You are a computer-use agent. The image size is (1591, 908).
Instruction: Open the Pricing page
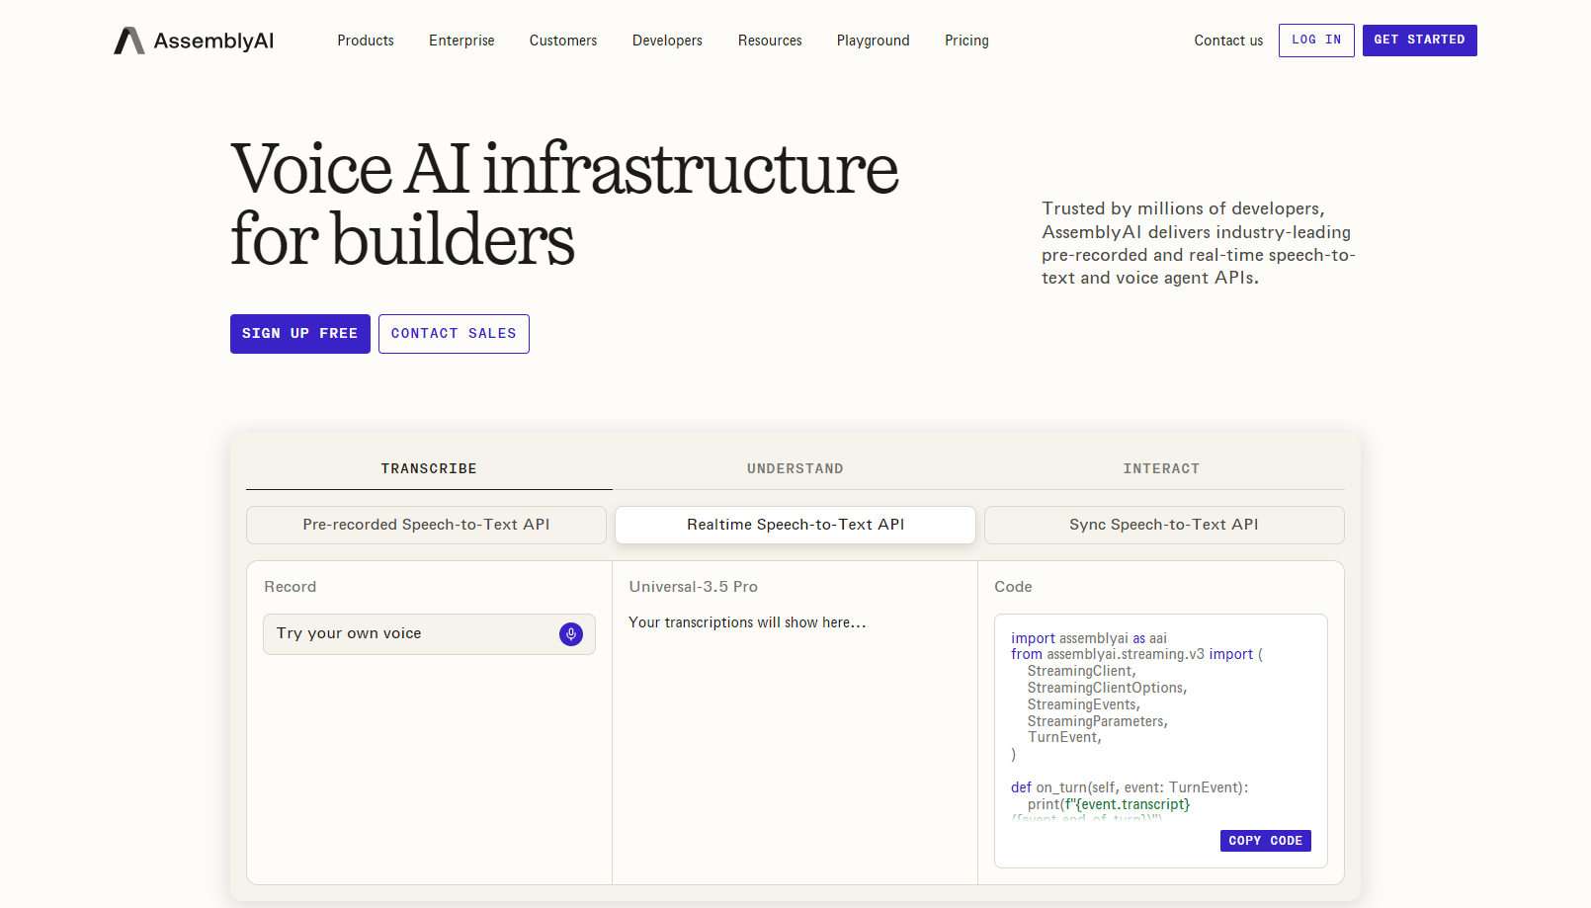coord(966,41)
